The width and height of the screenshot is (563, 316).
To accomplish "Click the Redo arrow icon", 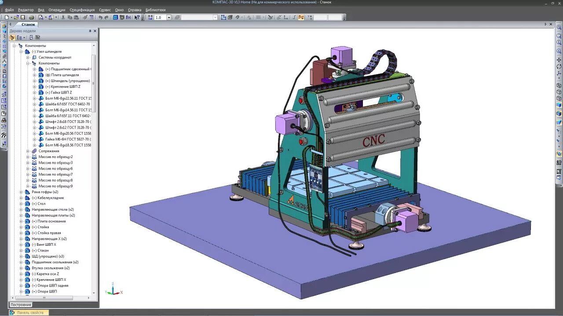I will (x=106, y=18).
